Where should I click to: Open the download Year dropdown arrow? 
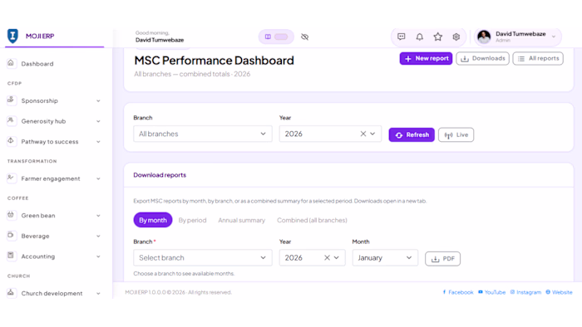336,257
